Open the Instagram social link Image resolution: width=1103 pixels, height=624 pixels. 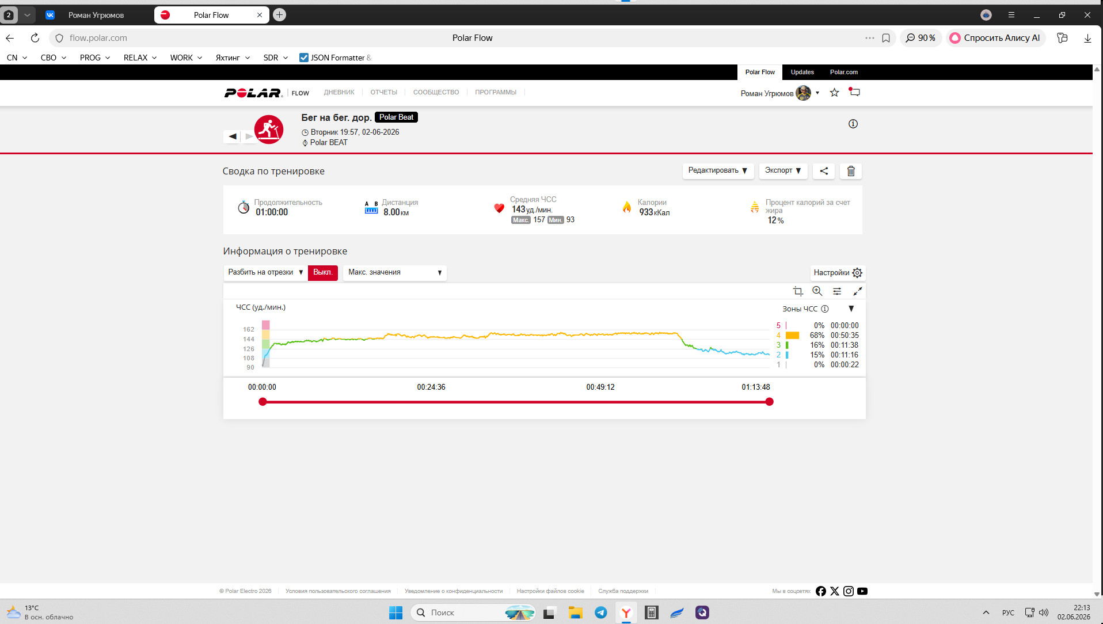(x=849, y=591)
